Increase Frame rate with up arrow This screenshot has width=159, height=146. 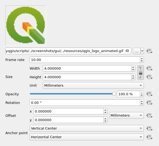click(x=142, y=59)
